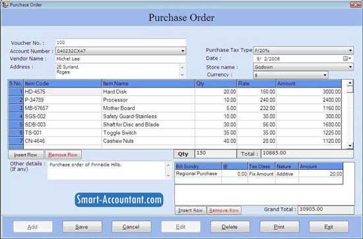Click the item grid scroll down arrow
This screenshot has height=239, width=363.
coord(350,146)
